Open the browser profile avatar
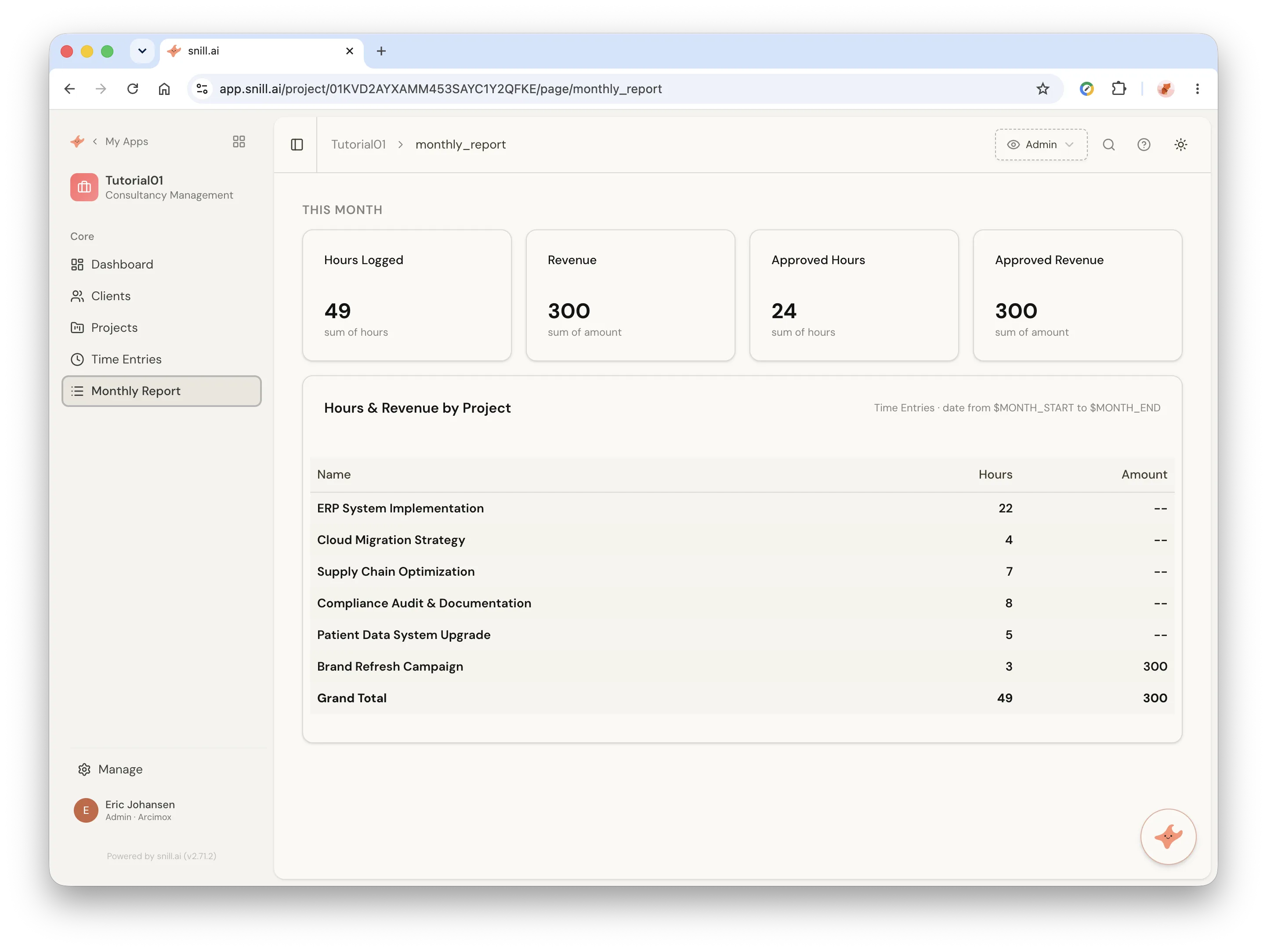The image size is (1267, 951). tap(1166, 89)
